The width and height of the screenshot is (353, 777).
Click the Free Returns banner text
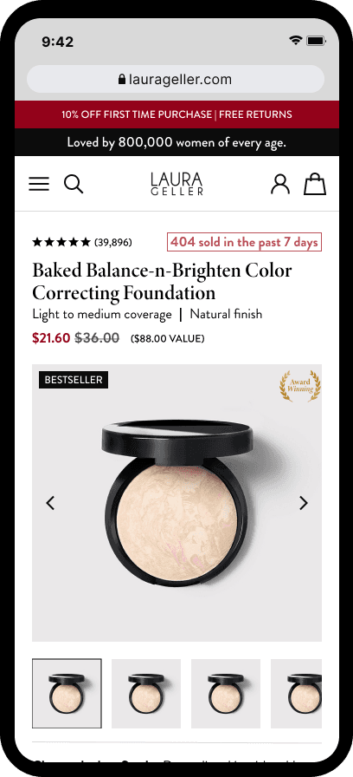coord(255,114)
